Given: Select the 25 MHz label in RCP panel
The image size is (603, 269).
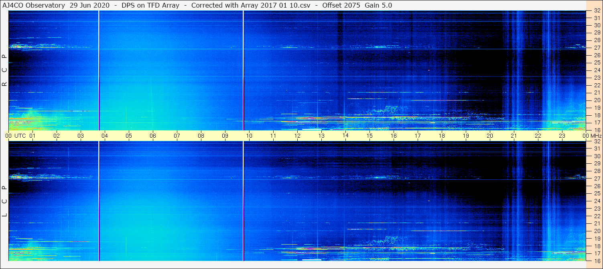Looking at the screenshot, I should [597, 62].
